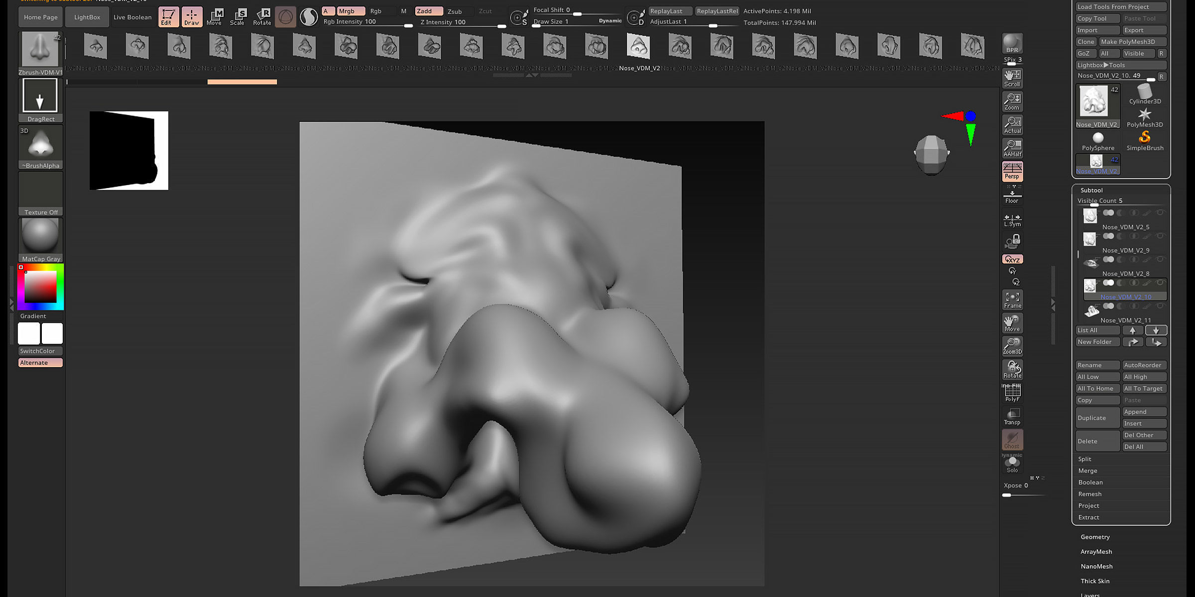The width and height of the screenshot is (1195, 597).
Task: Toggle L.Sym local symmetry
Action: point(1012,220)
